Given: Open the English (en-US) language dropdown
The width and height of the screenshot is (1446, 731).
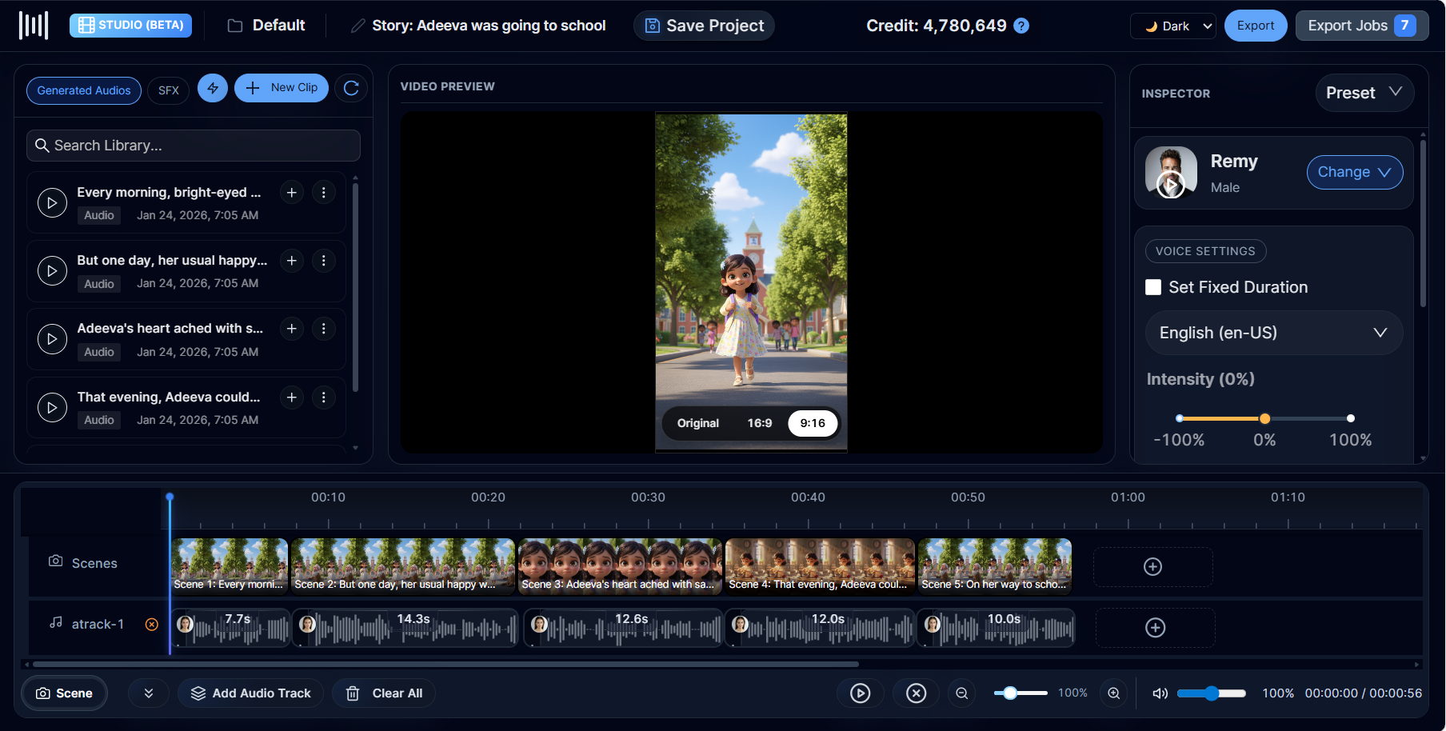Looking at the screenshot, I should 1273,333.
